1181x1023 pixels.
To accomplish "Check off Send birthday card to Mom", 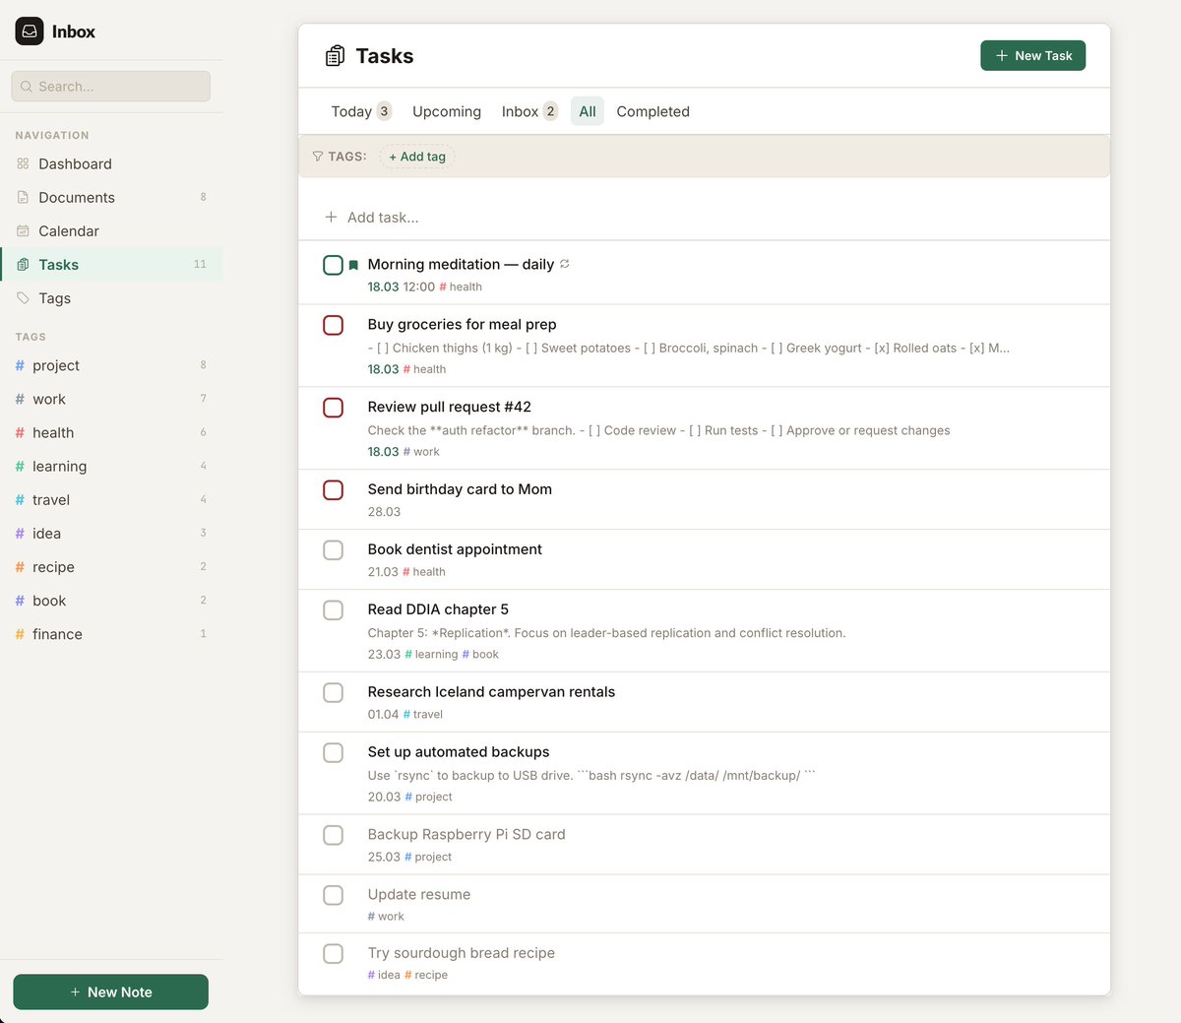I will (x=334, y=490).
